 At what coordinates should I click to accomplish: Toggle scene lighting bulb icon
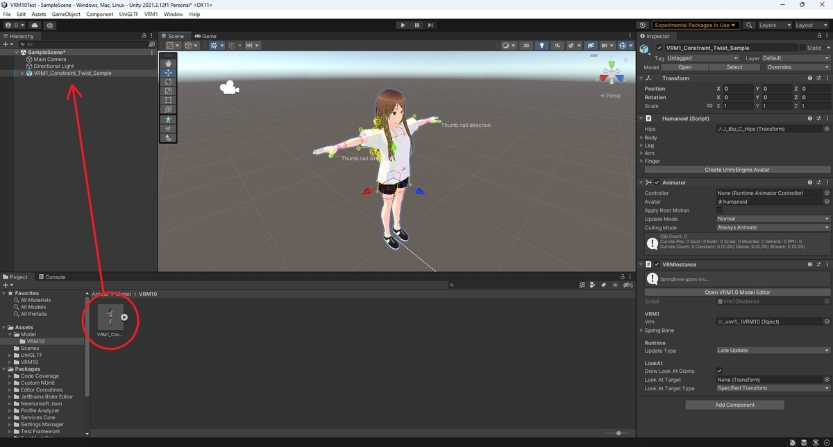pos(542,45)
